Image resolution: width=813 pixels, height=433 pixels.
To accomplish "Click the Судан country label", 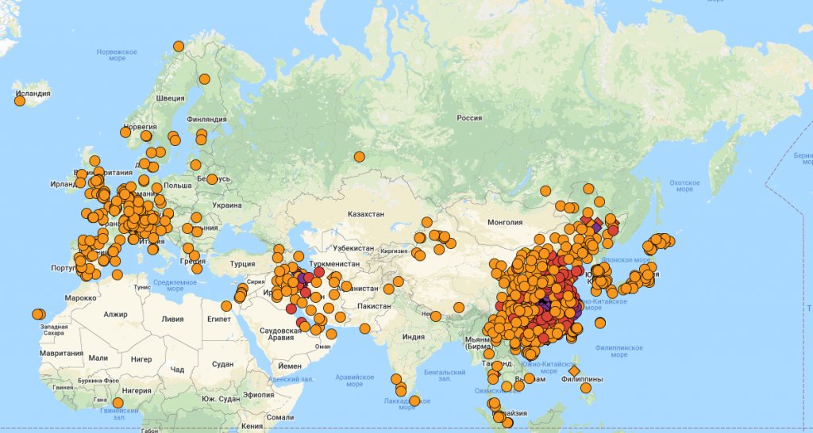I will [223, 364].
